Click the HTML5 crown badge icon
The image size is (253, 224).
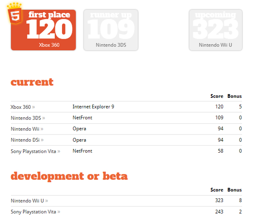(x=14, y=13)
